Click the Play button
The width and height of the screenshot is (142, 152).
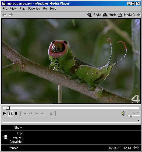(4, 114)
